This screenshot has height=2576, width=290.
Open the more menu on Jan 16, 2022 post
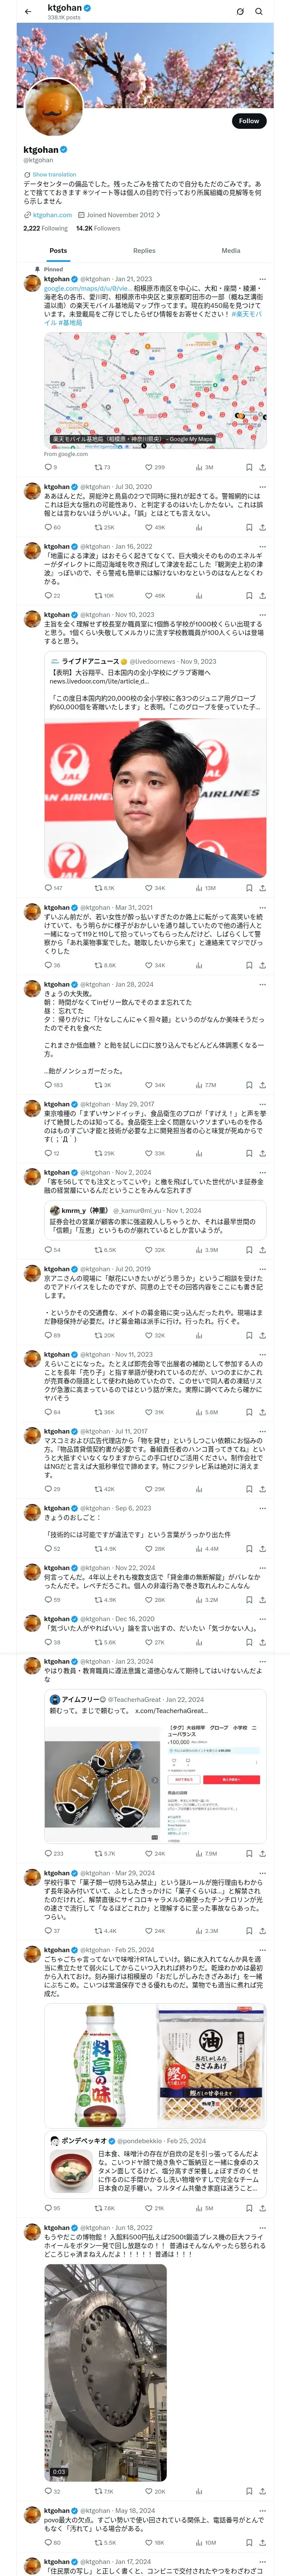(x=263, y=547)
